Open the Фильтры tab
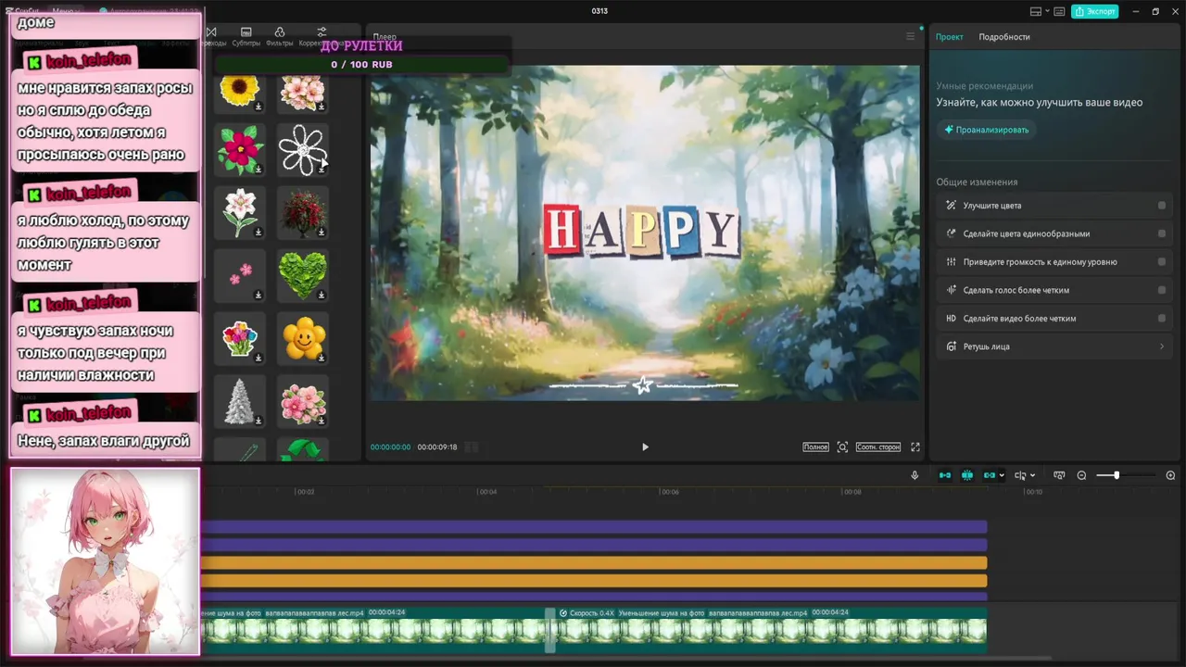Image resolution: width=1186 pixels, height=667 pixels. 279,37
